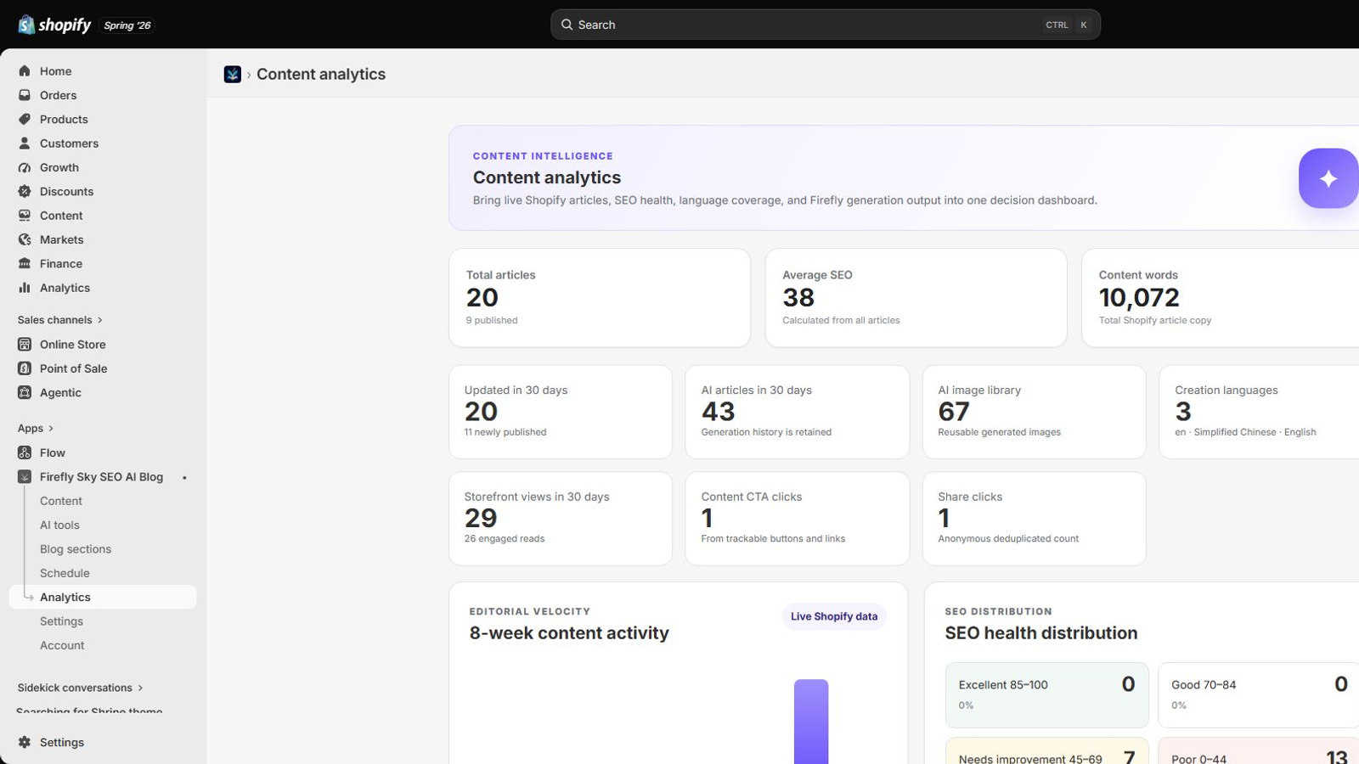Screen dimensions: 1359x764
Task: Click the Markets globe icon
Action: pyautogui.click(x=25, y=239)
